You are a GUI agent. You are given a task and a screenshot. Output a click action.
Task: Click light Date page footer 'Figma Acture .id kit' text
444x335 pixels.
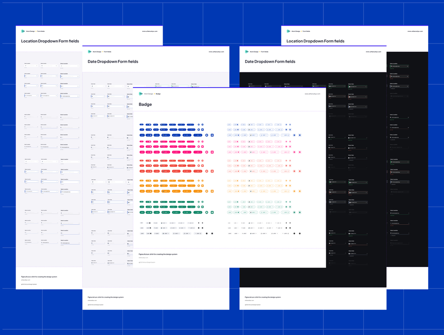[106, 297]
